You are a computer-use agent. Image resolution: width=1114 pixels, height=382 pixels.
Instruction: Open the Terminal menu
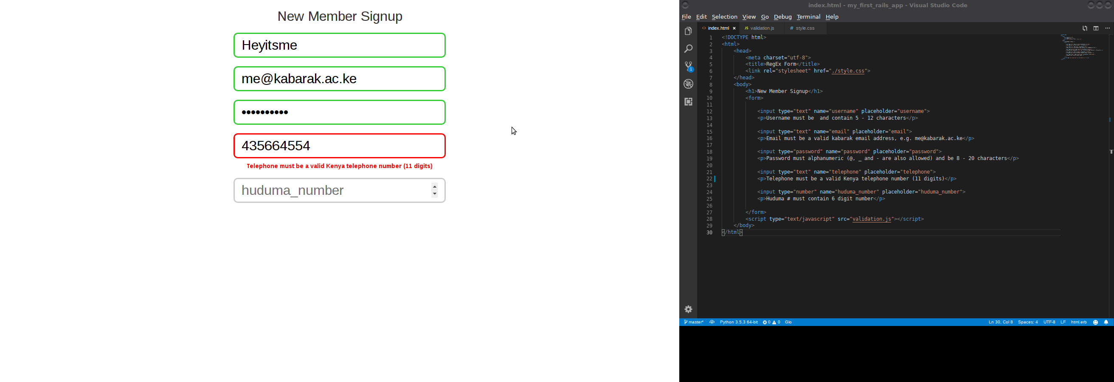808,17
